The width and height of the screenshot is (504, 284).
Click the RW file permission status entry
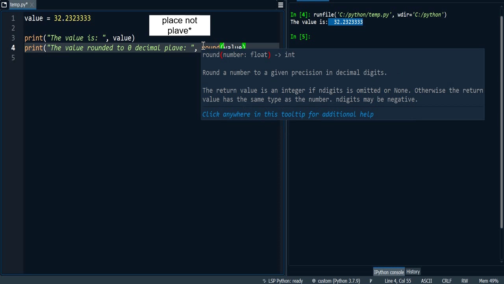click(465, 281)
